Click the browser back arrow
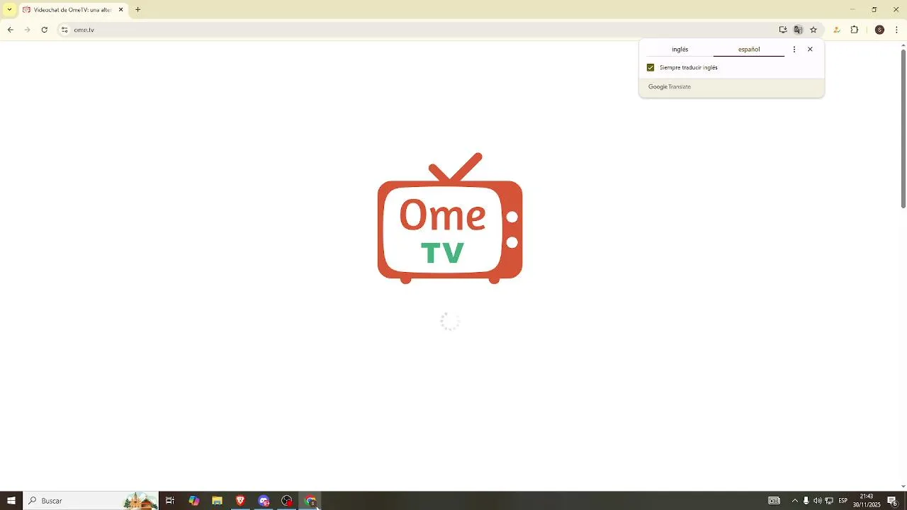The height and width of the screenshot is (510, 907). click(10, 30)
